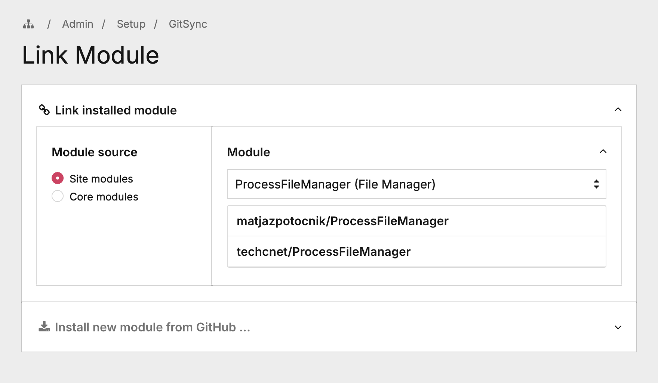
Task: Click the up-down arrows in Module select
Action: point(596,184)
